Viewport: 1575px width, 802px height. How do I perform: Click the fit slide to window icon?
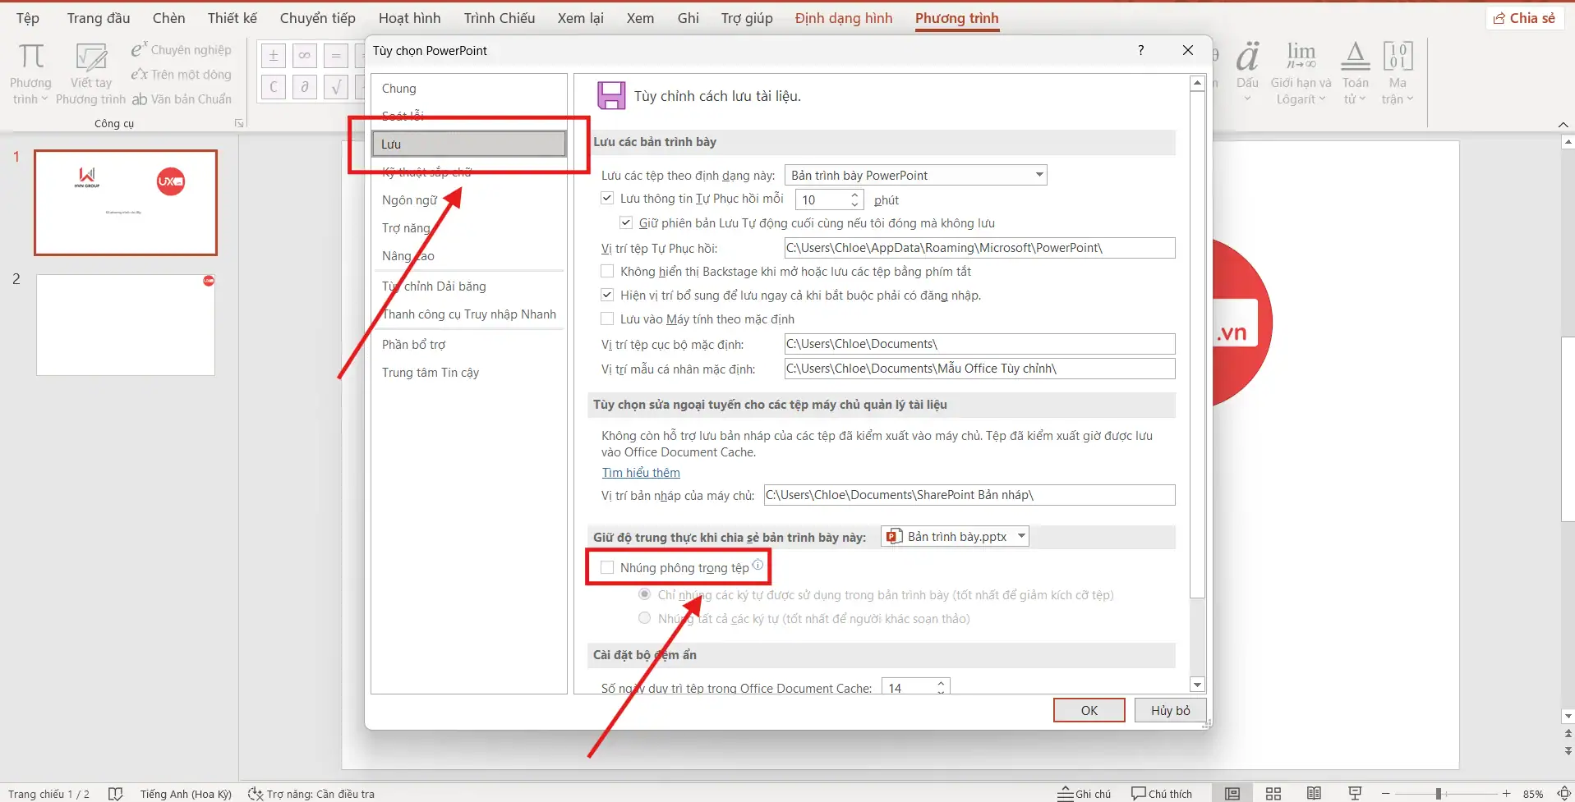(x=1564, y=793)
